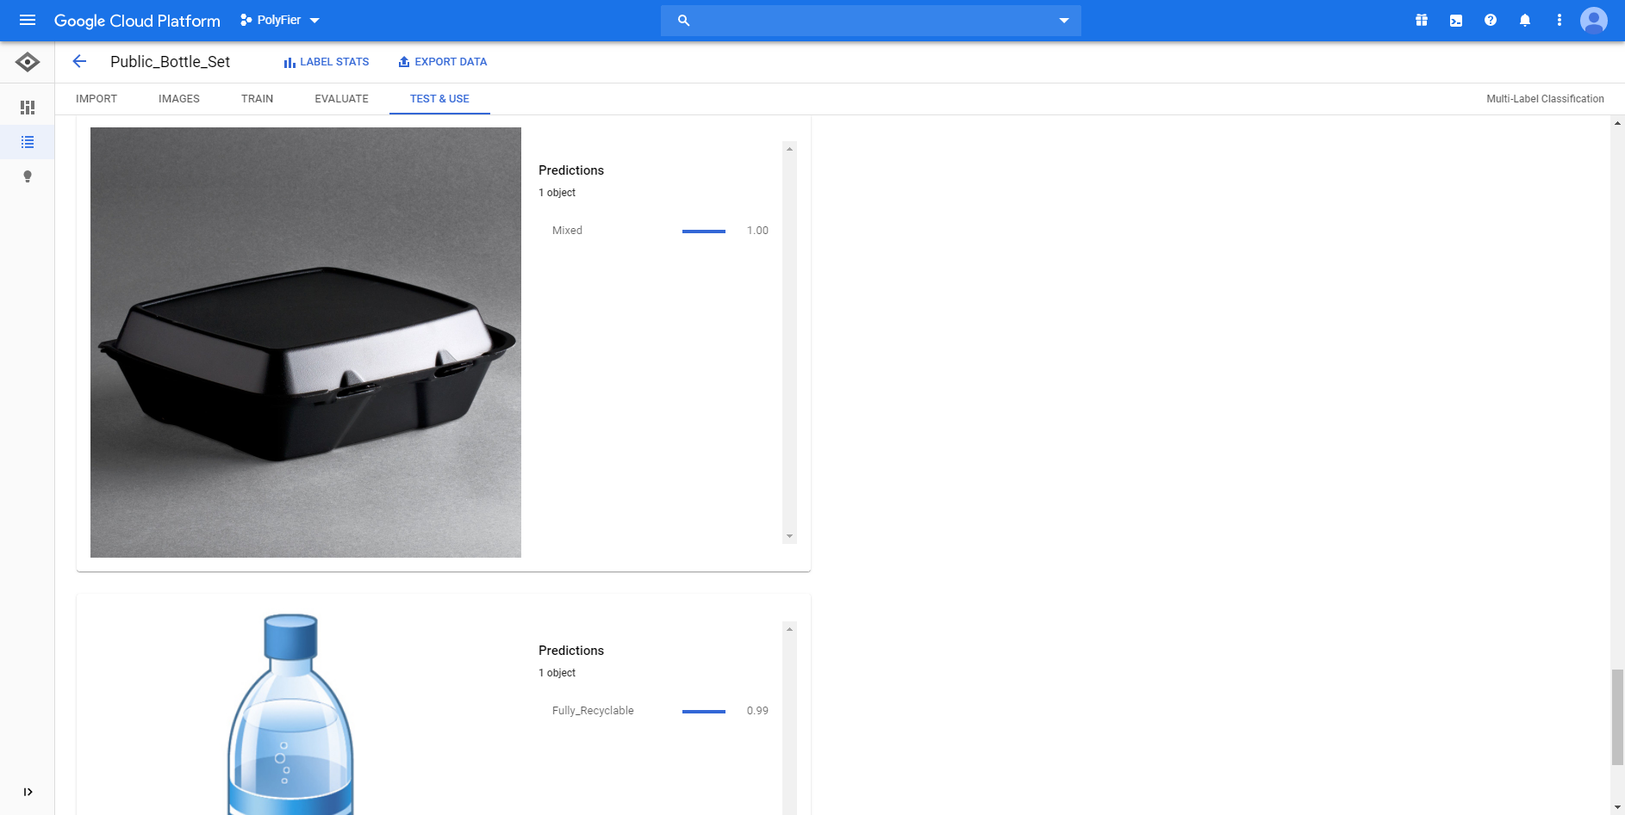1625x815 pixels.
Task: Open the more options vertical dots menu
Action: (1560, 21)
